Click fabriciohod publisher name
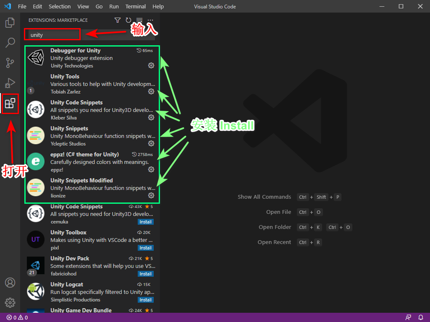The height and width of the screenshot is (322, 430). tap(64, 274)
